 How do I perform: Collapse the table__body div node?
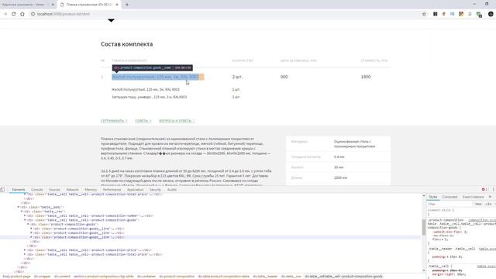click(x=19, y=207)
